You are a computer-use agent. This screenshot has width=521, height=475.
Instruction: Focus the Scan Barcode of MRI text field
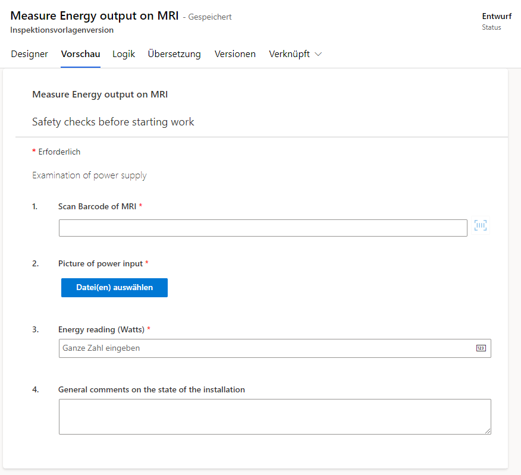coord(263,228)
